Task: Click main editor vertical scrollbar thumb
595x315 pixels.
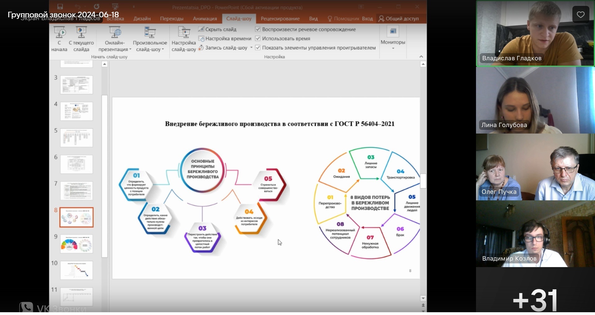Action: click(x=423, y=181)
